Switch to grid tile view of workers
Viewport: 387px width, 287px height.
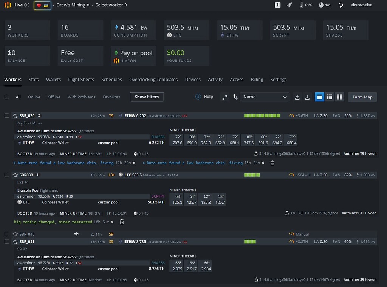click(x=339, y=97)
